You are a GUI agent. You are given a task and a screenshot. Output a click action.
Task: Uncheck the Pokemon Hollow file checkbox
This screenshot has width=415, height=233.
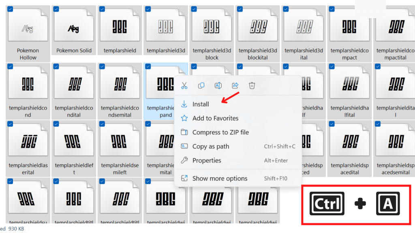point(10,9)
